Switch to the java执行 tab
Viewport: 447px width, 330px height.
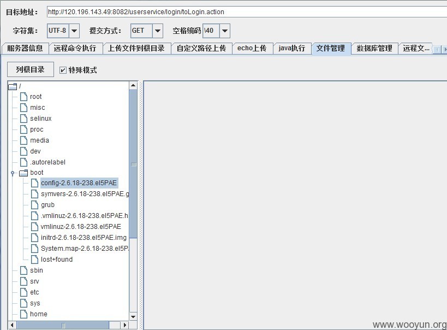click(292, 48)
